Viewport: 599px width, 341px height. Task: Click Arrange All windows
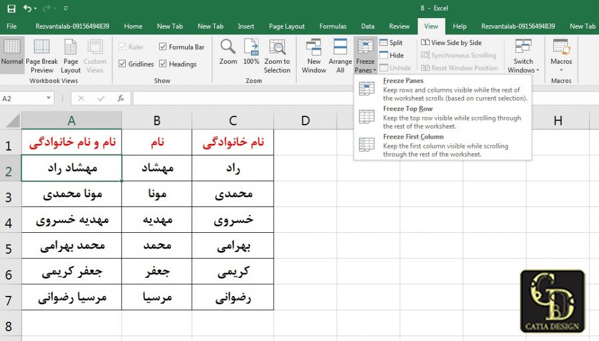click(x=340, y=56)
